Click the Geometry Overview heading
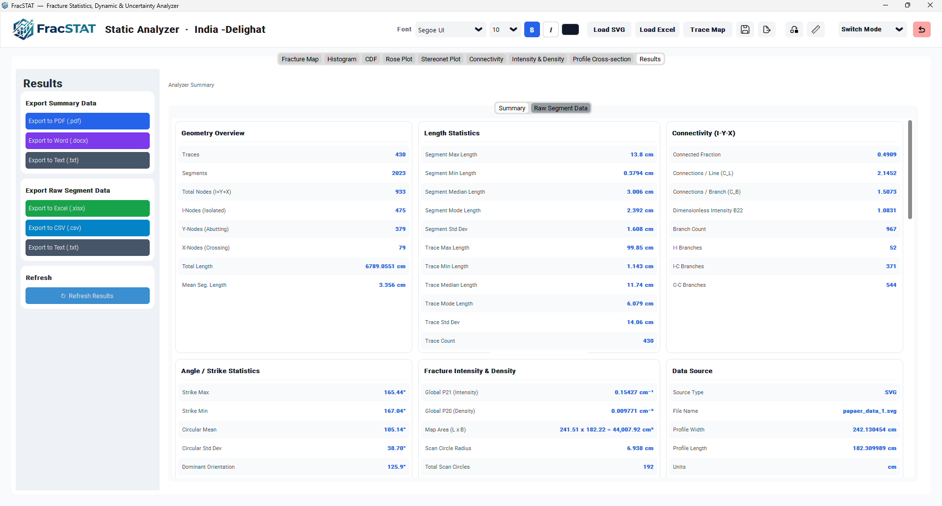The width and height of the screenshot is (942, 506). [x=213, y=133]
